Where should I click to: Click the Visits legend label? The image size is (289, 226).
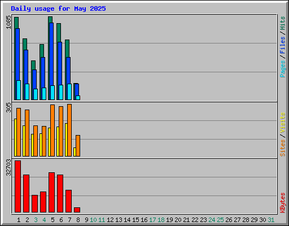point(282,123)
